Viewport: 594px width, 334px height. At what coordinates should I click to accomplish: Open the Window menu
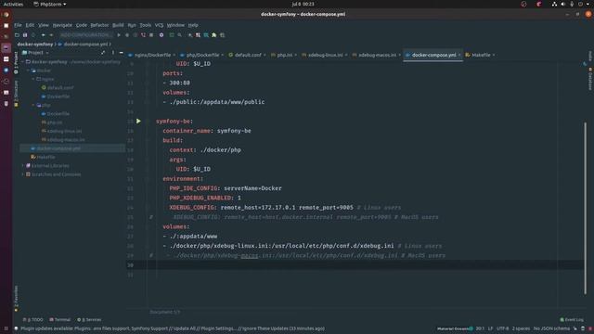175,25
